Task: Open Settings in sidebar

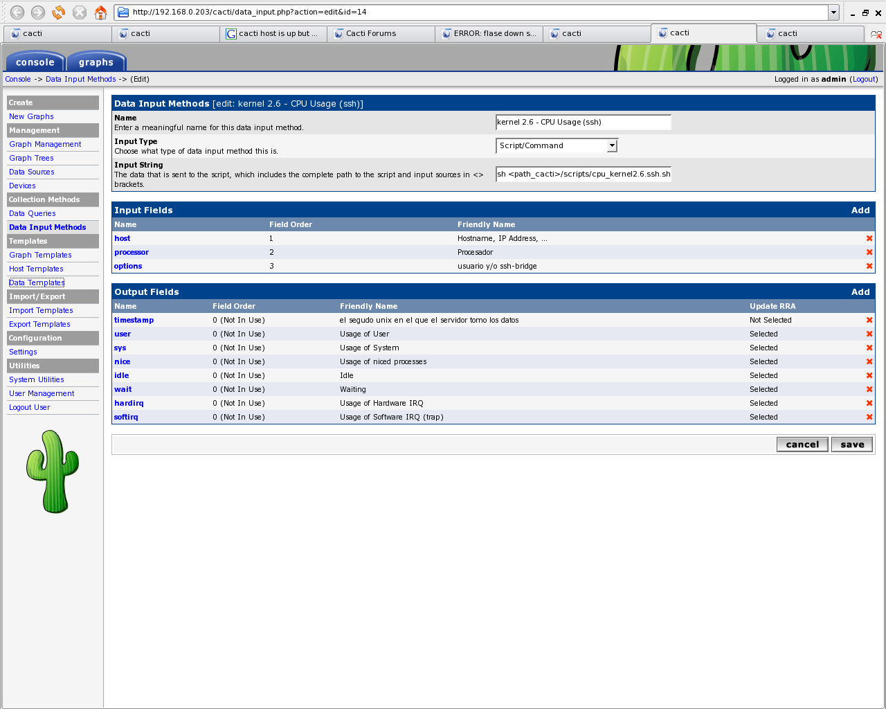Action: (23, 352)
